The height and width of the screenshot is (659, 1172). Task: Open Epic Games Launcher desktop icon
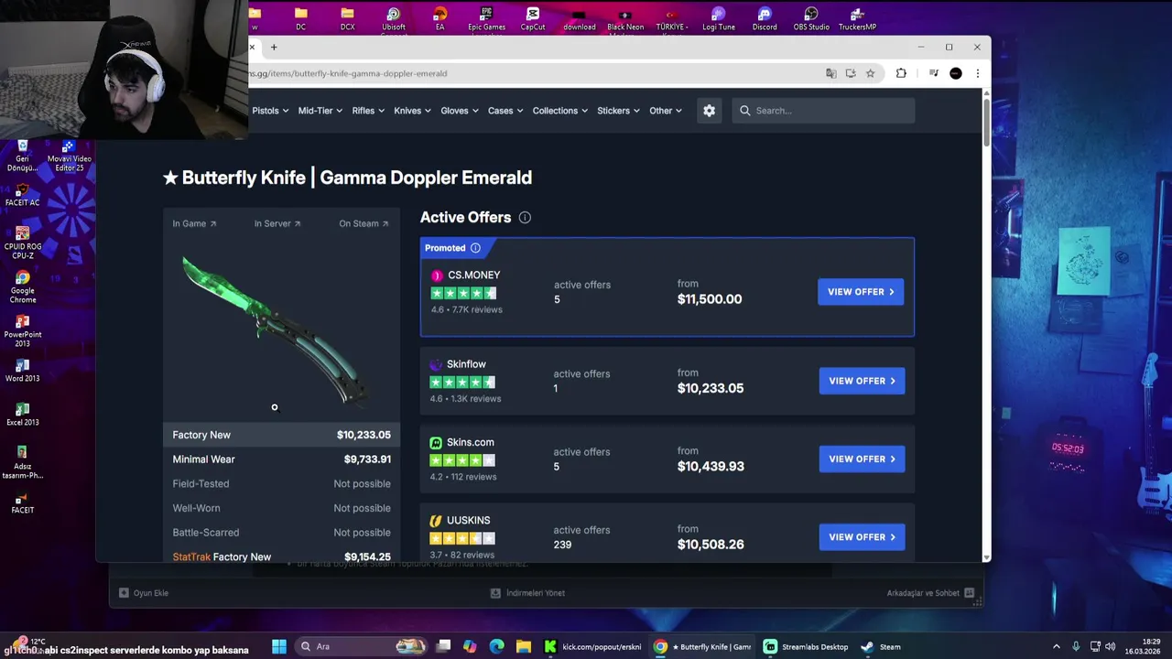(486, 18)
